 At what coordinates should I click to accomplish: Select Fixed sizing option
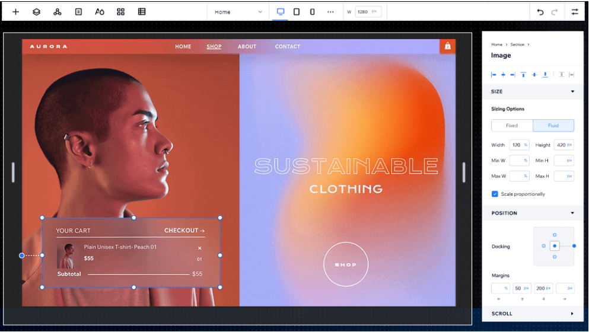pos(512,126)
